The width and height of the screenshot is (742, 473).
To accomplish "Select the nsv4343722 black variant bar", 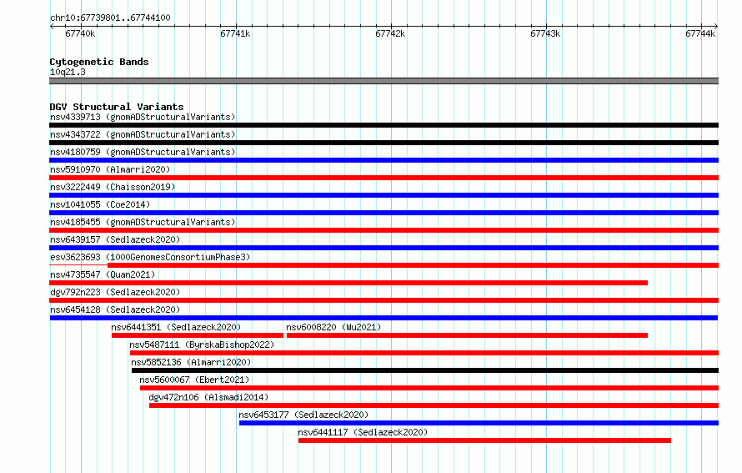I will (384, 143).
